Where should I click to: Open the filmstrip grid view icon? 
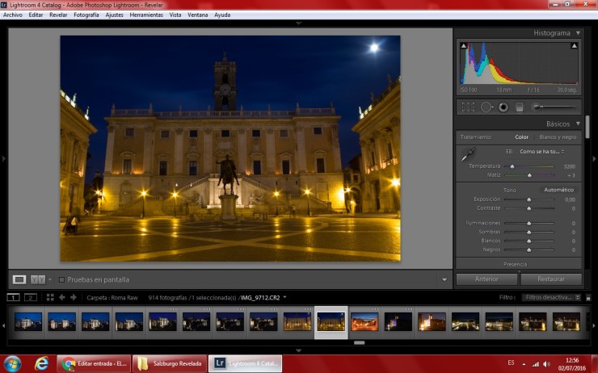click(50, 297)
